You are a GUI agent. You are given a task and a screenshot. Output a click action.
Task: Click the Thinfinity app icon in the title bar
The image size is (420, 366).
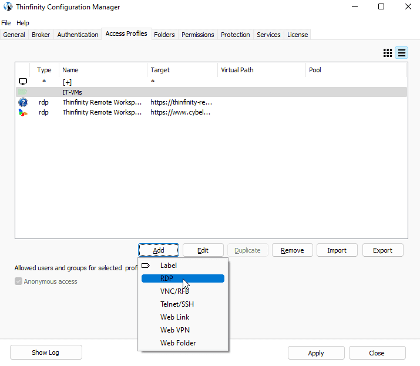click(8, 6)
